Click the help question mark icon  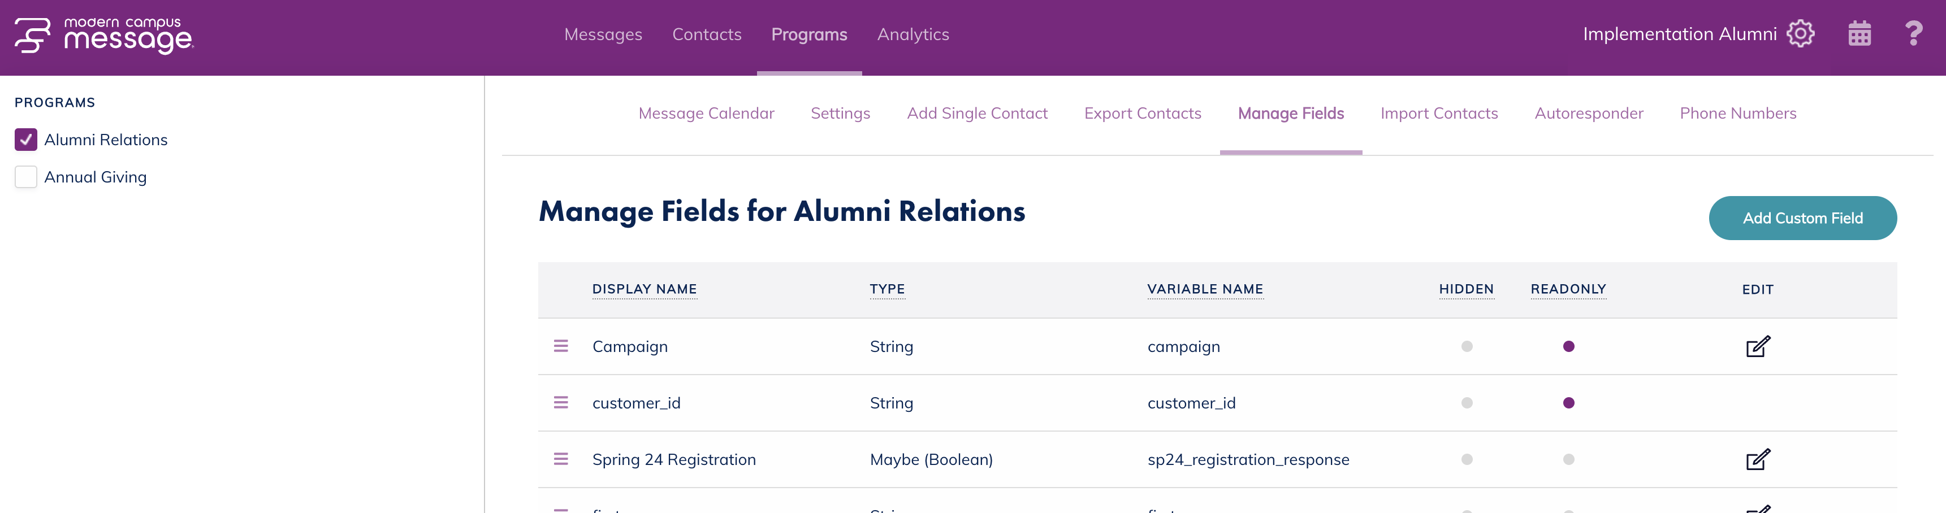[1914, 34]
